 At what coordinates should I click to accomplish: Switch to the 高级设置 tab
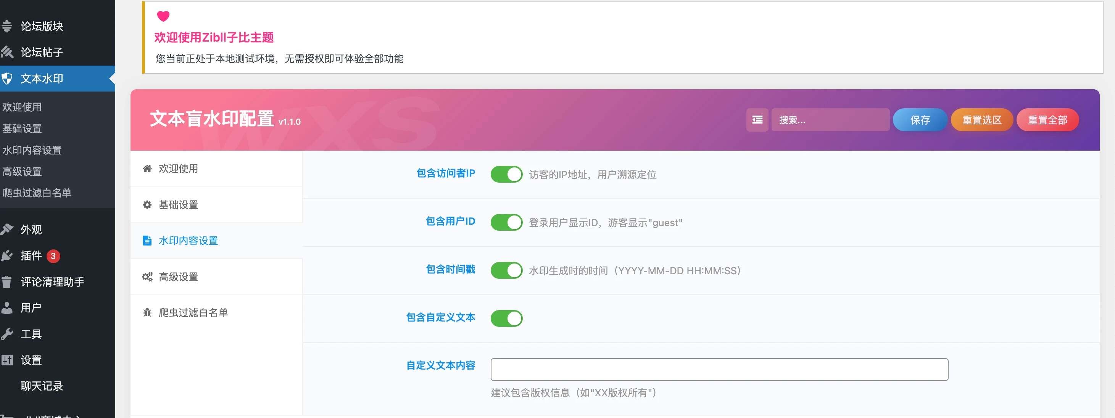178,277
